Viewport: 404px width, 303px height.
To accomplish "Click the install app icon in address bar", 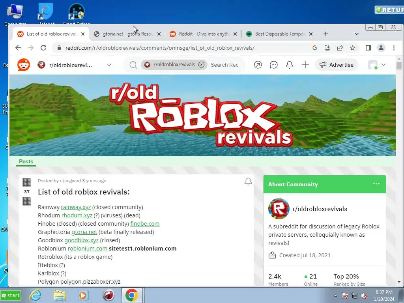I will pos(327,48).
